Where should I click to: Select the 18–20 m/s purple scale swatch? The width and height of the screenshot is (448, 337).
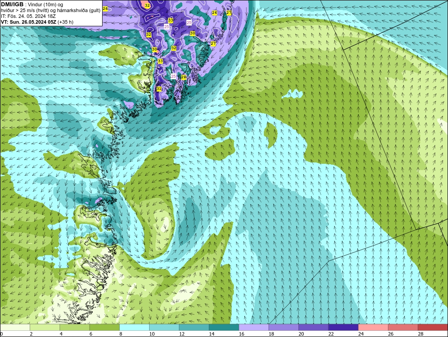click(x=284, y=327)
